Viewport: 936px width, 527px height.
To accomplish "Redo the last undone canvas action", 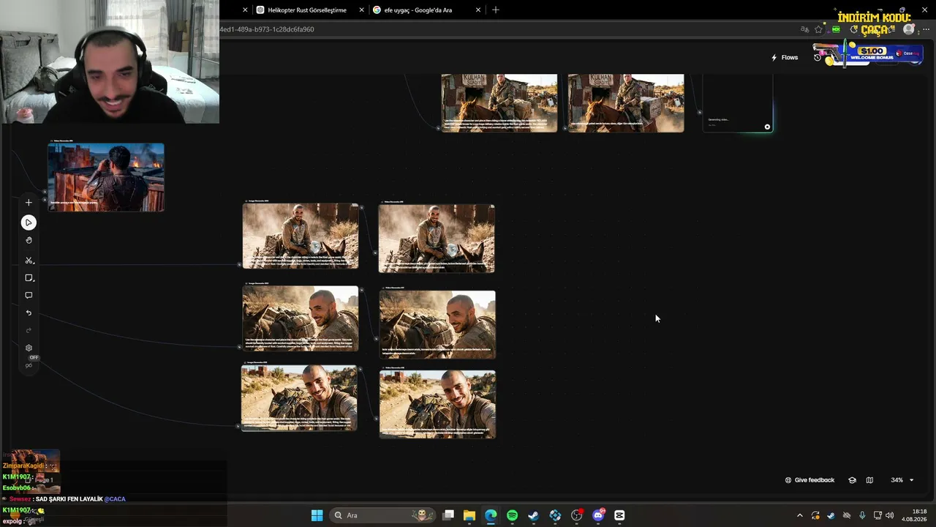I will click(x=29, y=331).
